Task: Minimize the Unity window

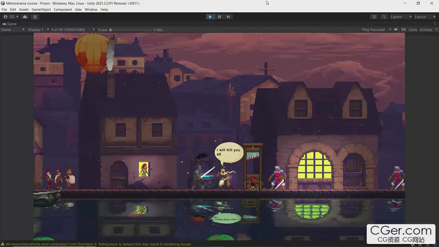Action: tap(405, 3)
